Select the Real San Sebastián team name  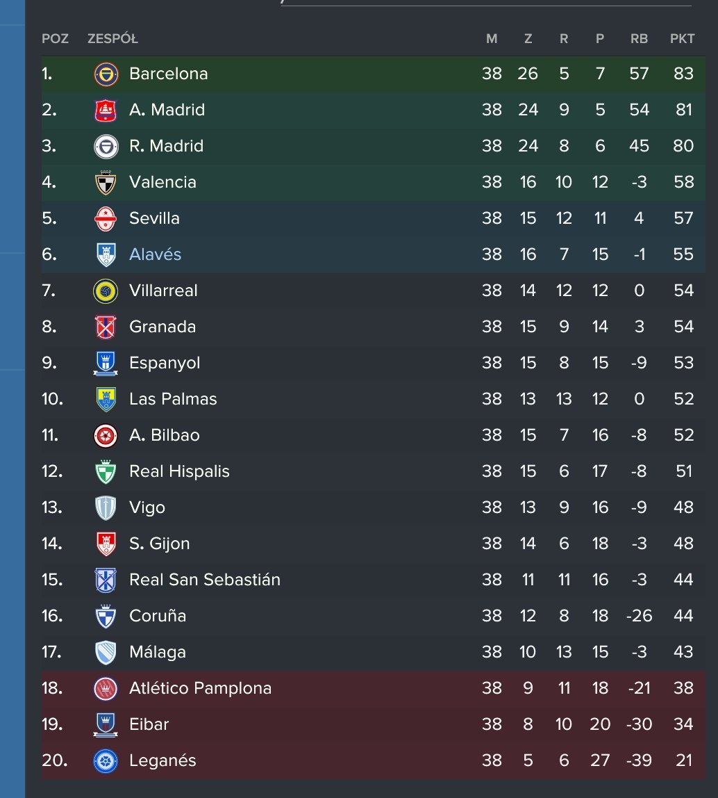pos(205,580)
